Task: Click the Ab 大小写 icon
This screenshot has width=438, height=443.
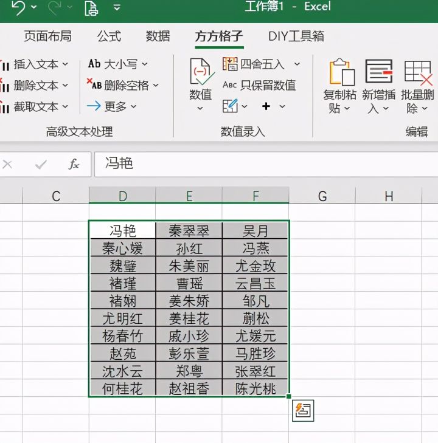Action: [x=94, y=64]
